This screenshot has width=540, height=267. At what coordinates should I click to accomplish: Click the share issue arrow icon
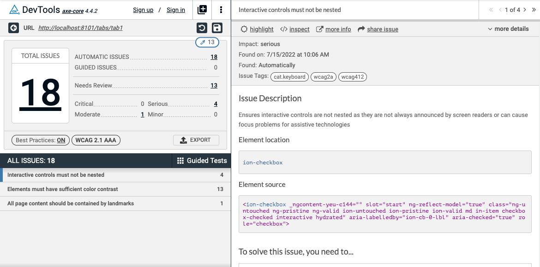pyautogui.click(x=361, y=29)
